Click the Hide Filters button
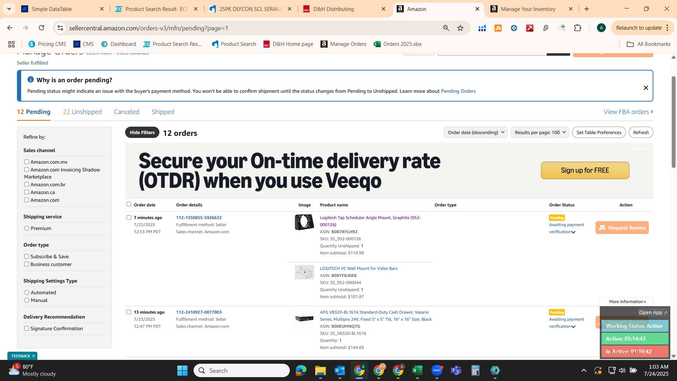This screenshot has width=677, height=381. click(x=142, y=132)
